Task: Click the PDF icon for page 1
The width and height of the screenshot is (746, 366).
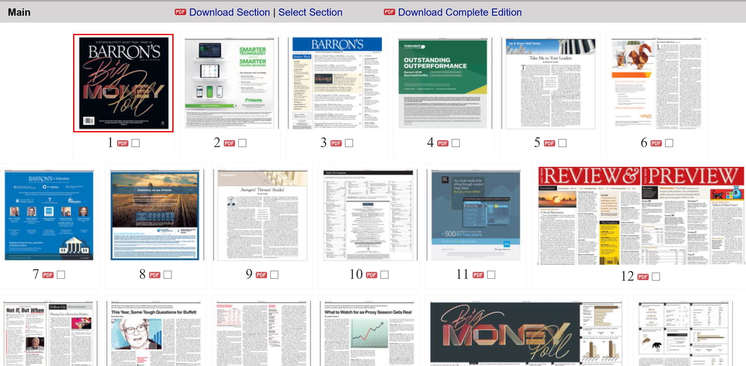Action: tap(122, 143)
